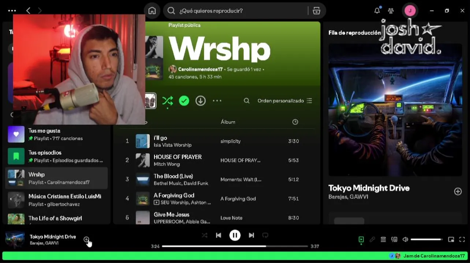The image size is (470, 263).
Task: Open the J profile avatar menu
Action: (410, 11)
